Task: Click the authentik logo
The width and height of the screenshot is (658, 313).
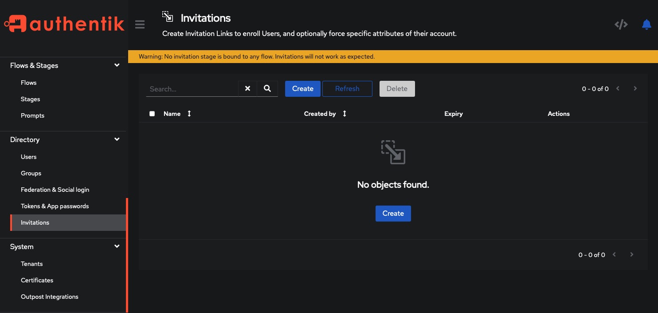Action: pyautogui.click(x=64, y=24)
